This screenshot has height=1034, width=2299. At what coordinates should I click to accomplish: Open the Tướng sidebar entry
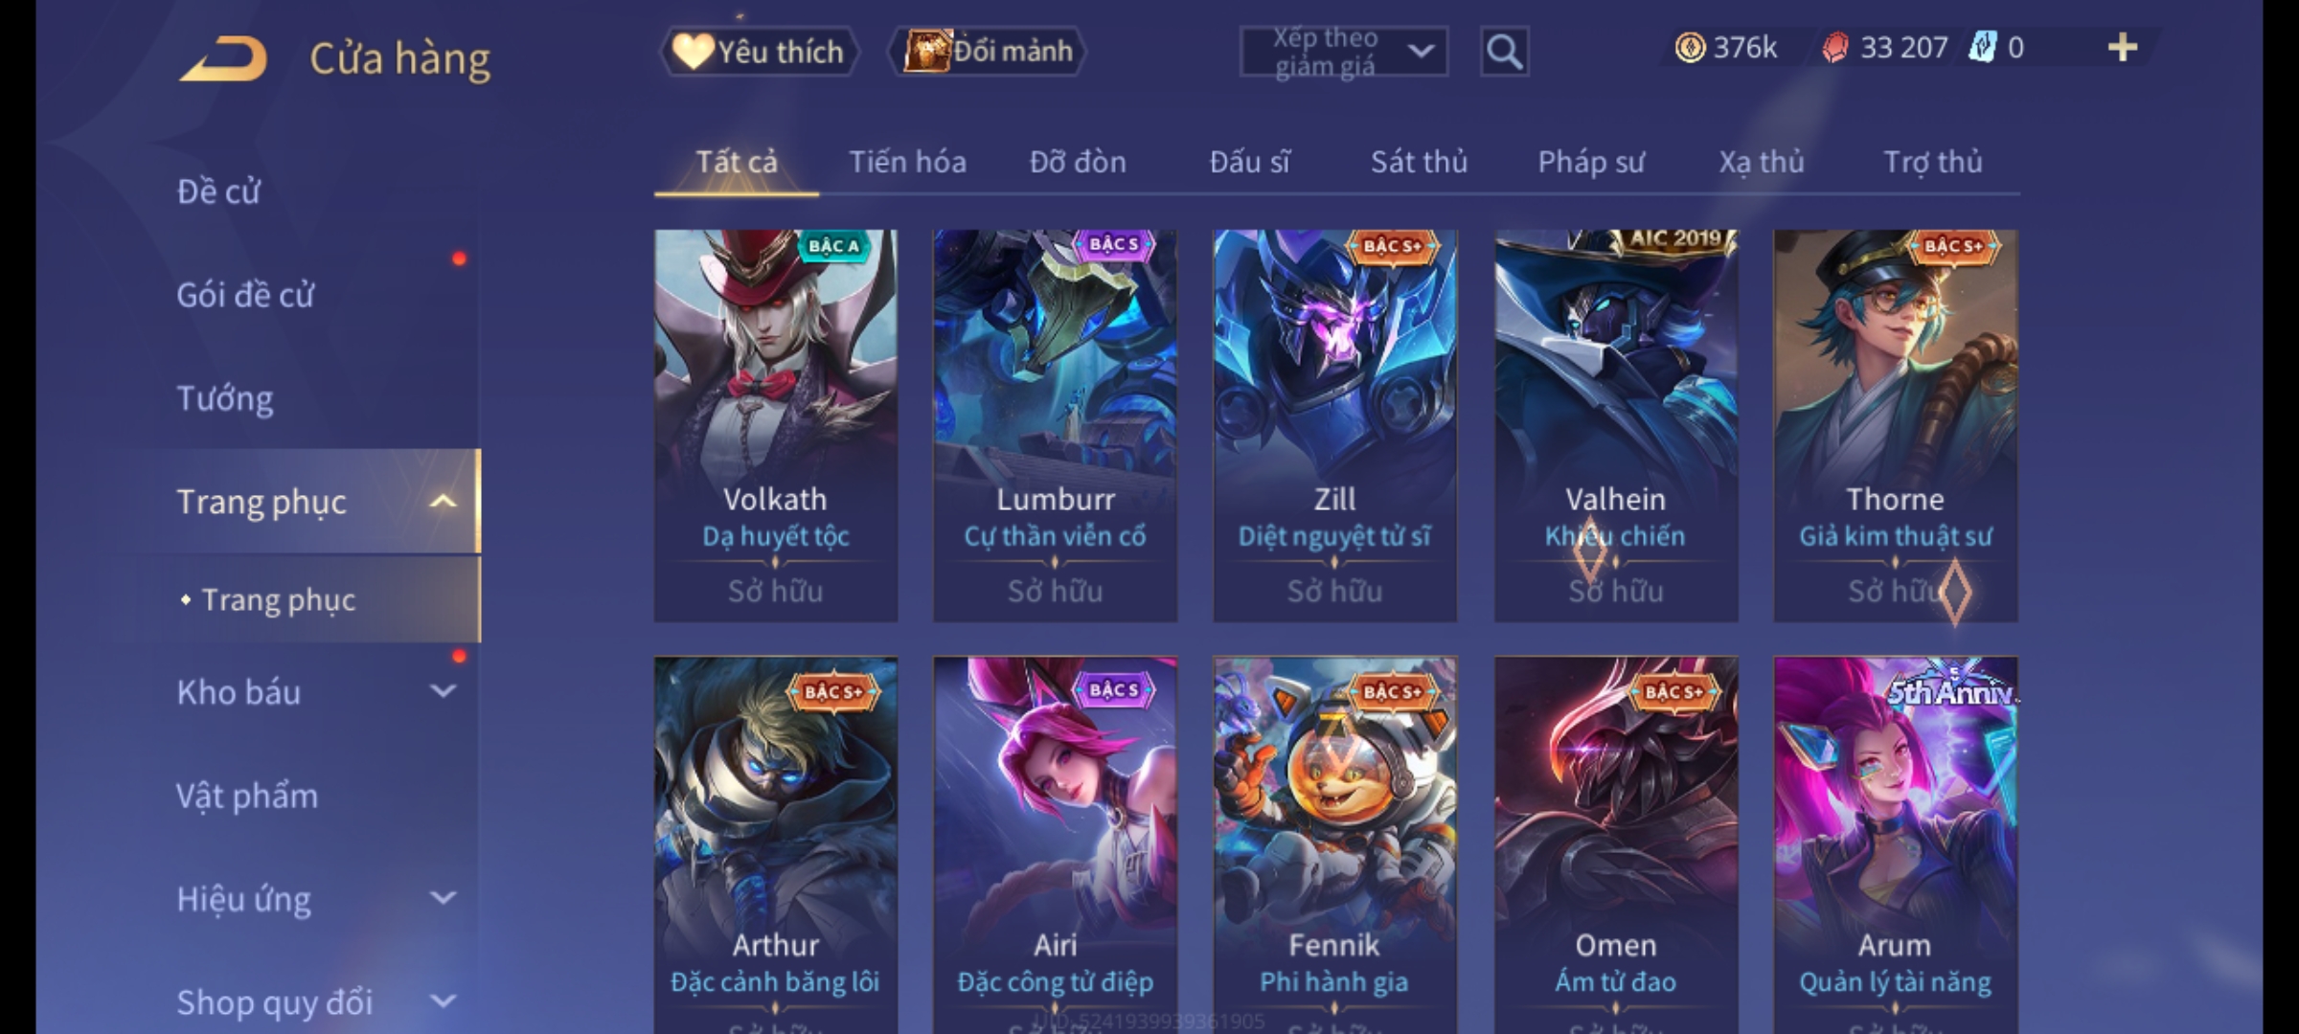(225, 398)
